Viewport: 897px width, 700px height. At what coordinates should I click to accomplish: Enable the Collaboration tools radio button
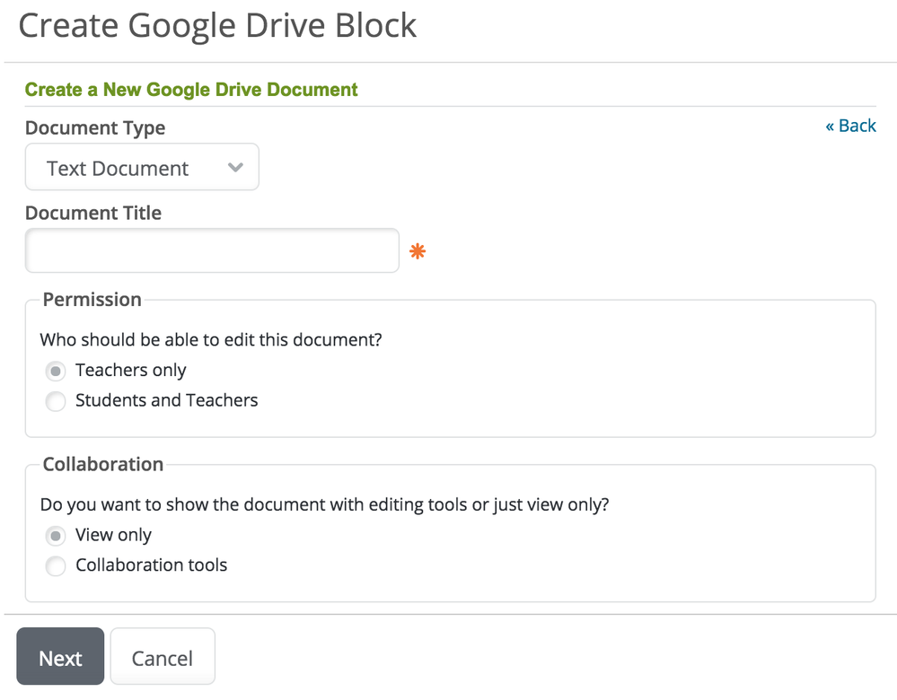point(56,566)
